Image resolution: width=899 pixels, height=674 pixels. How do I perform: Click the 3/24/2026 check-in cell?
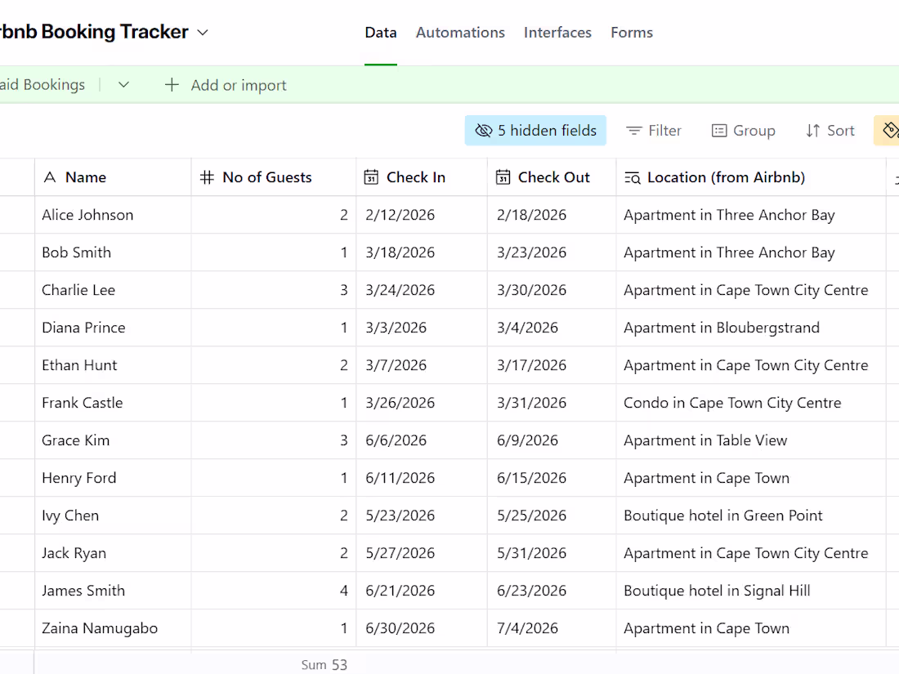tap(422, 290)
